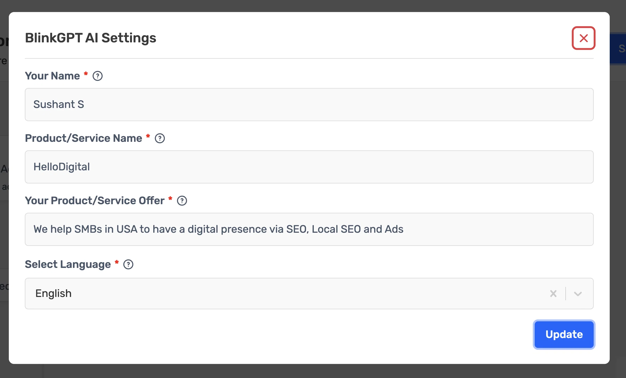Click the BlinkGPT AI Settings title
This screenshot has height=378, width=626.
tap(91, 38)
